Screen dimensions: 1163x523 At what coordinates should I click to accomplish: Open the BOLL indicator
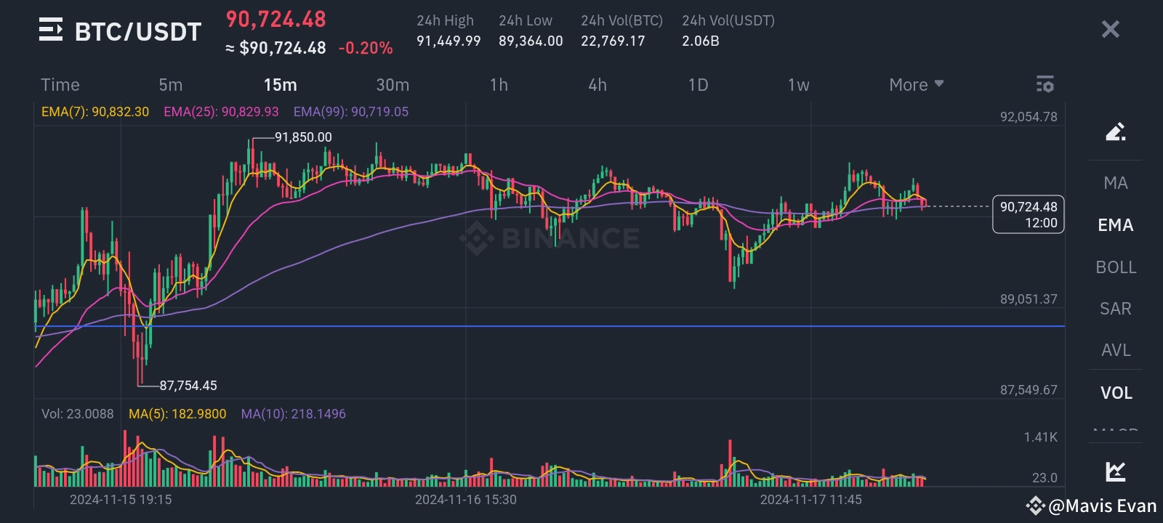tap(1116, 267)
